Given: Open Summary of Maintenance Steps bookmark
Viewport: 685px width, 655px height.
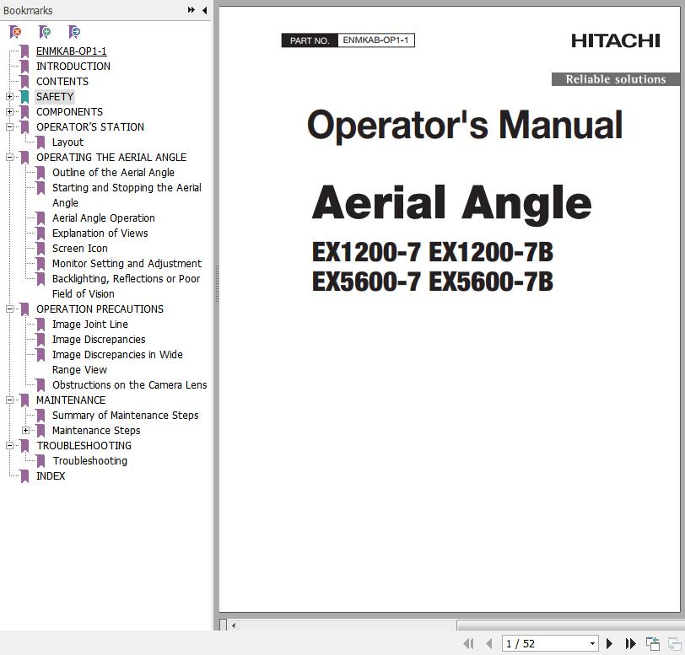Looking at the screenshot, I should (x=126, y=416).
